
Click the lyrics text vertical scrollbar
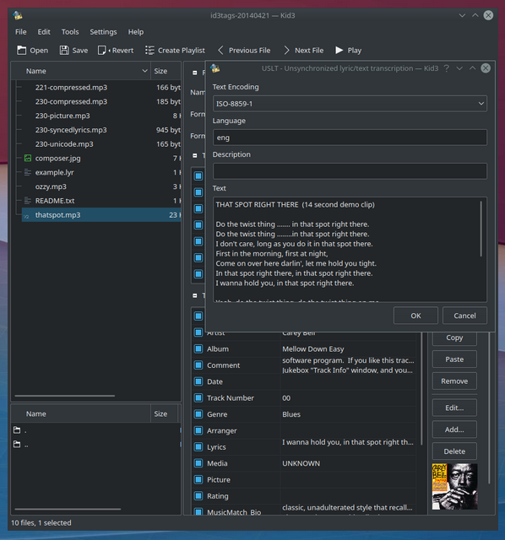coord(481,229)
